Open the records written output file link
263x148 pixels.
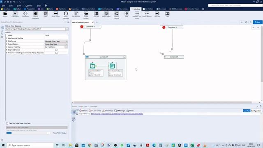(117, 114)
